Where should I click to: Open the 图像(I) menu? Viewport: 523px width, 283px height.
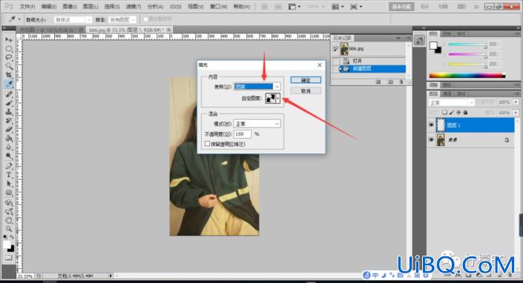pyautogui.click(x=70, y=7)
